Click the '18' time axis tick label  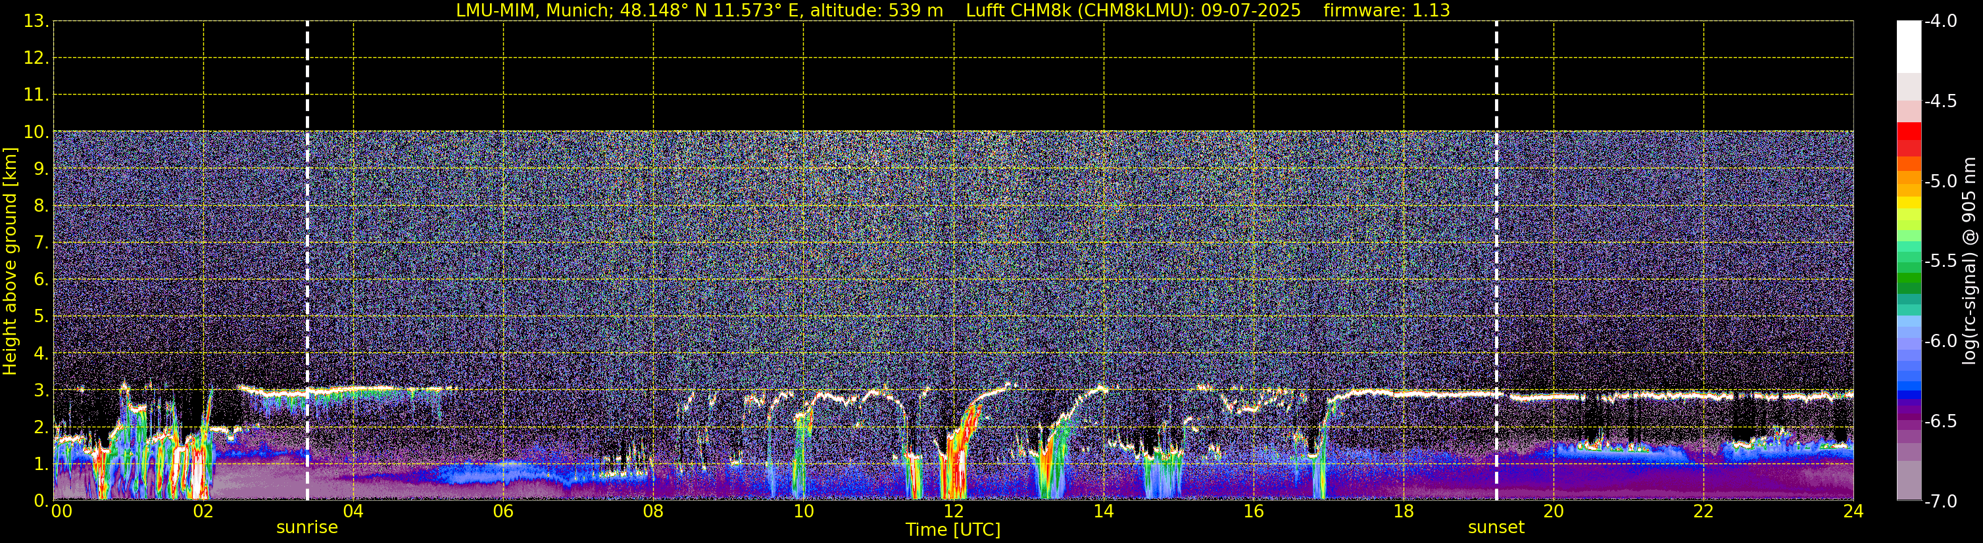click(1404, 512)
